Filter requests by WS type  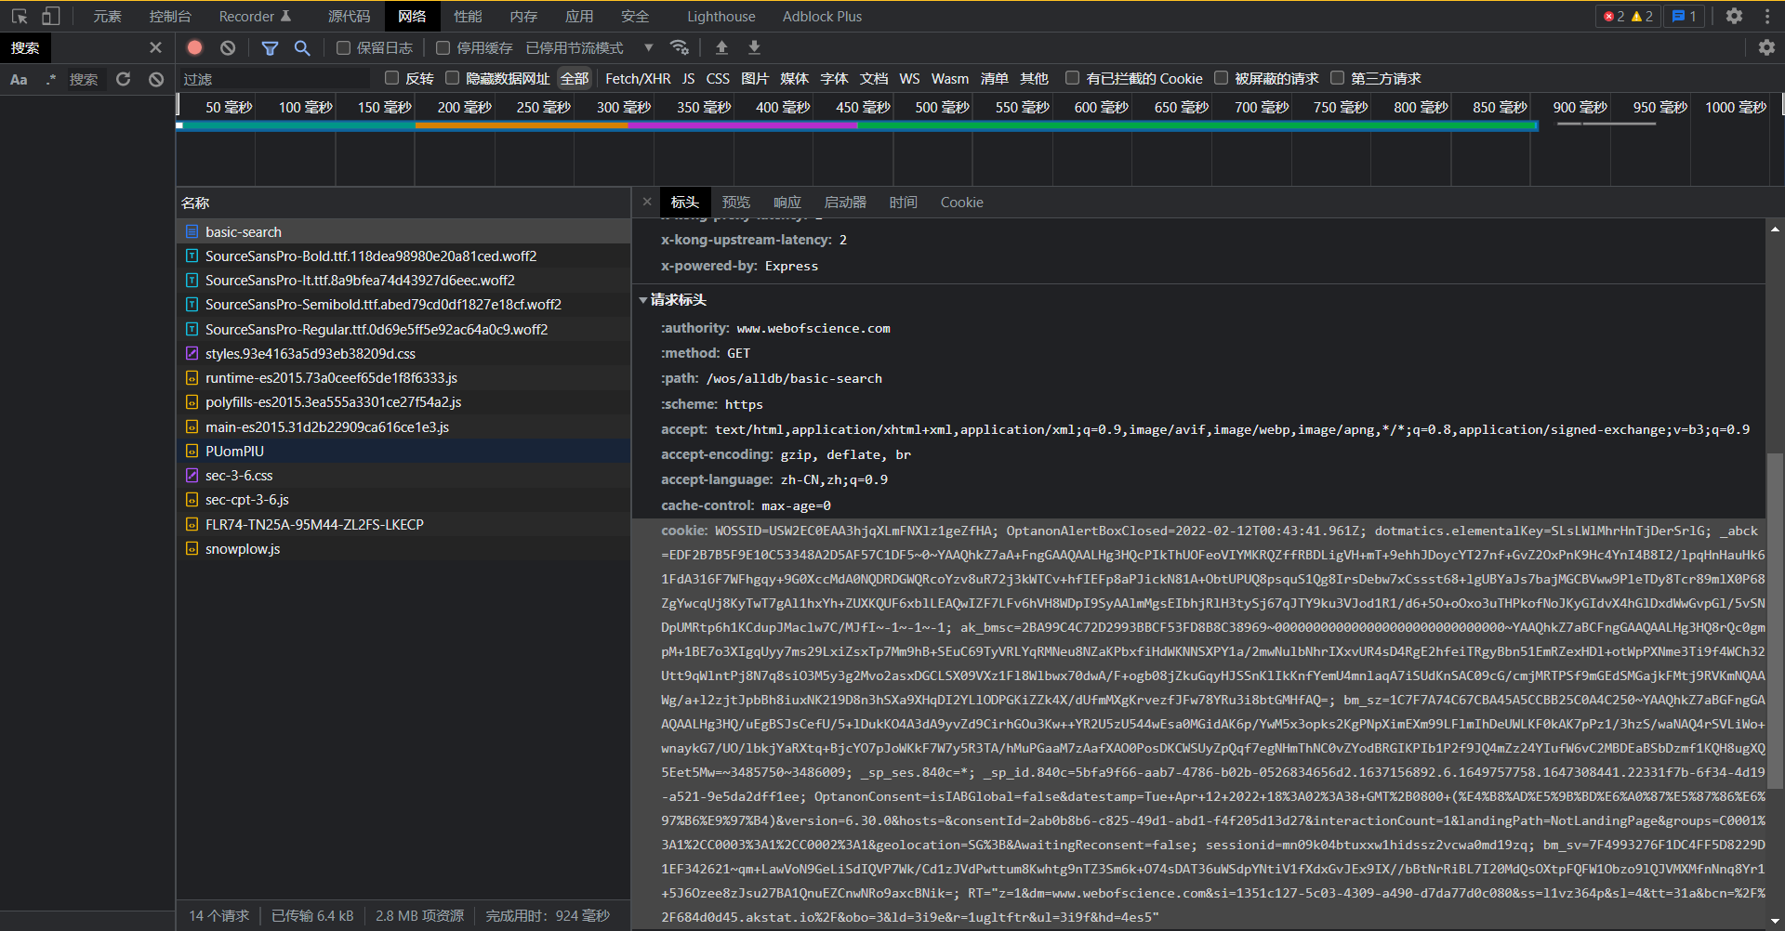point(909,79)
